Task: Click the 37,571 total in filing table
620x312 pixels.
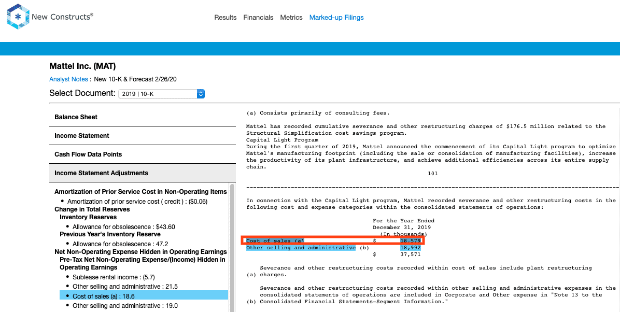Action: (x=410, y=254)
